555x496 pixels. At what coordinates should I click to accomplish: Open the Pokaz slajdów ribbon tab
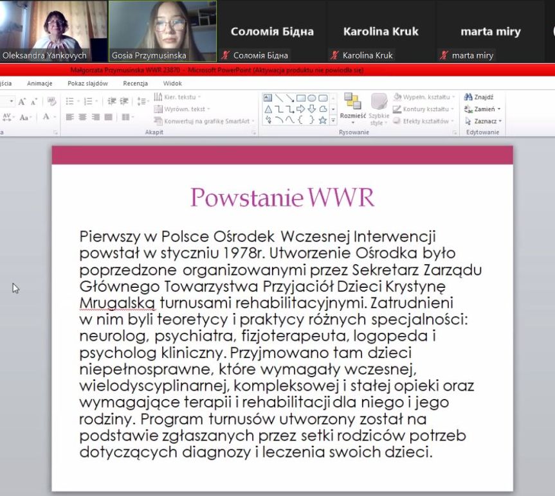(x=87, y=84)
